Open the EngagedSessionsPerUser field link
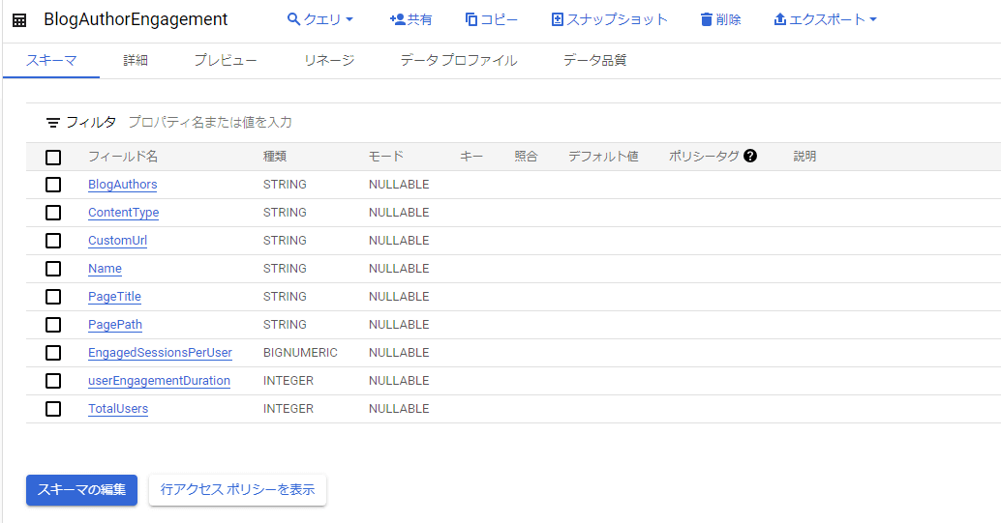Viewport: 1001px width, 523px height. click(x=160, y=353)
